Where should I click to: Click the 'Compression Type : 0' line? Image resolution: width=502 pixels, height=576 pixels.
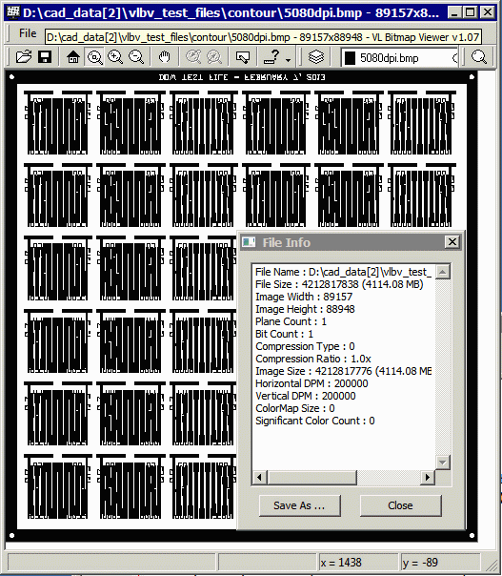pos(305,346)
